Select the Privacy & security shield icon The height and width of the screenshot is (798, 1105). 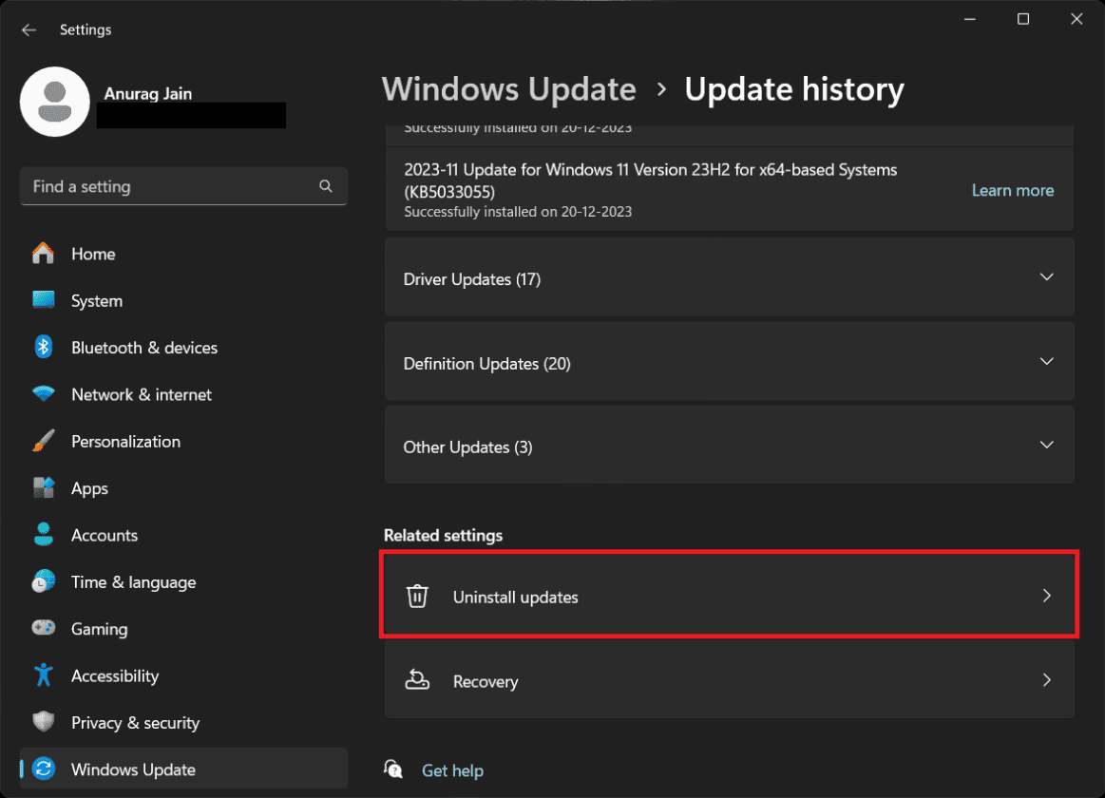click(x=43, y=722)
